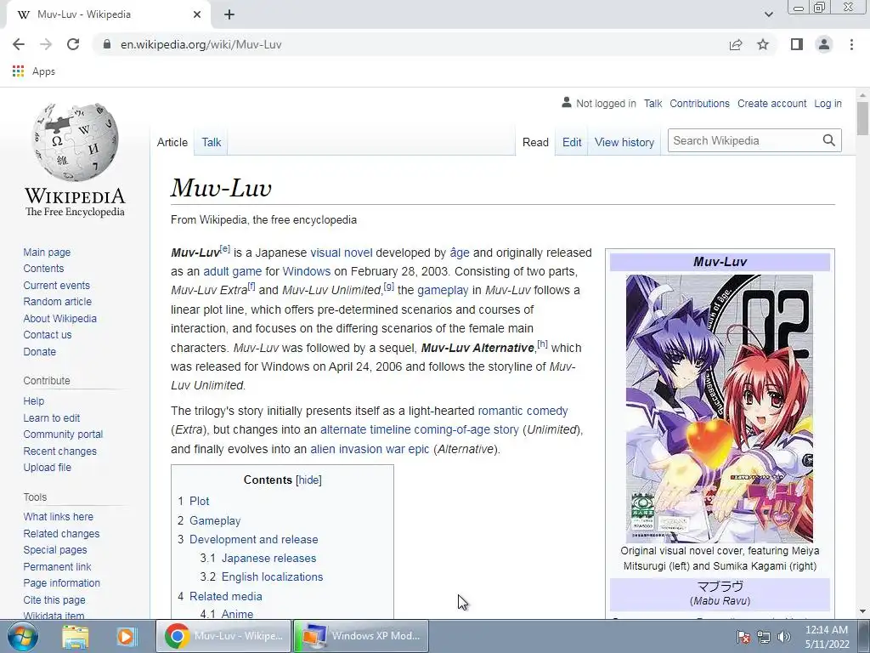Open the tab search chevron
The height and width of the screenshot is (653, 870).
(768, 14)
